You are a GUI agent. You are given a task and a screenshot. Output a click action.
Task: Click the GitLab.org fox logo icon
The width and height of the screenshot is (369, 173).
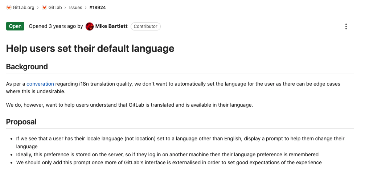click(9, 7)
